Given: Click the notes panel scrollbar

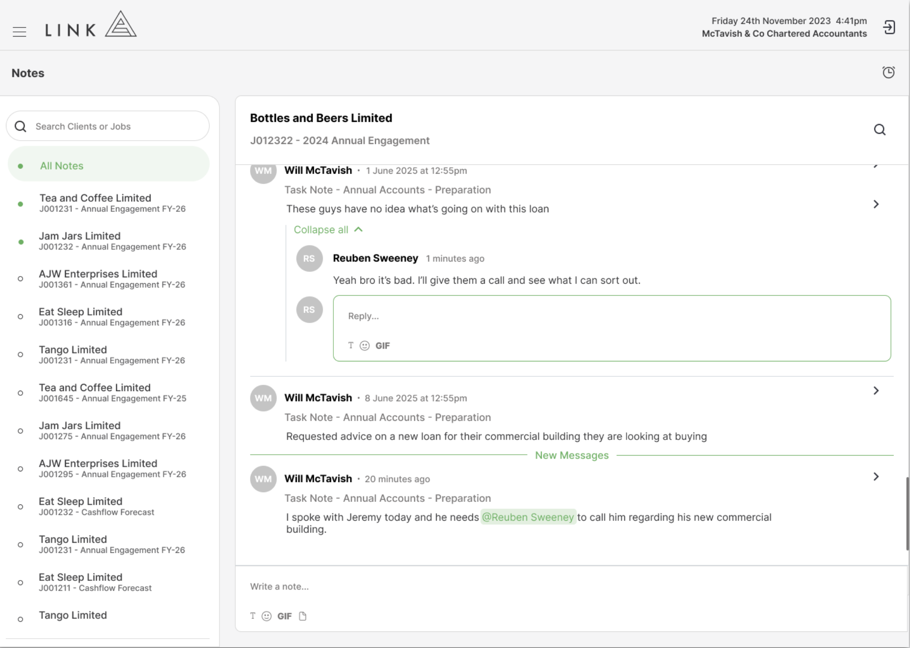Looking at the screenshot, I should coord(907,514).
